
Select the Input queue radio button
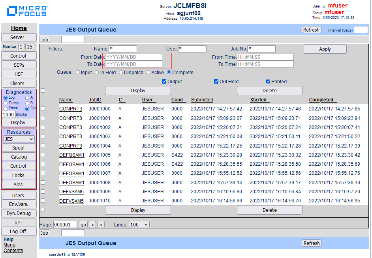click(78, 73)
